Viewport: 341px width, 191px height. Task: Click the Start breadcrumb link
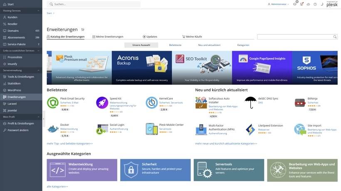[x=49, y=13]
